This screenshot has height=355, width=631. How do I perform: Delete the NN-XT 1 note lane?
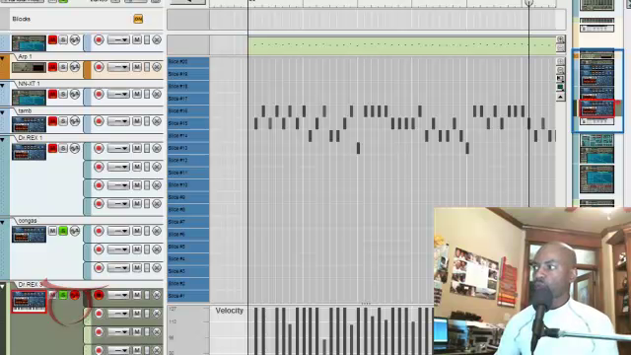[157, 95]
